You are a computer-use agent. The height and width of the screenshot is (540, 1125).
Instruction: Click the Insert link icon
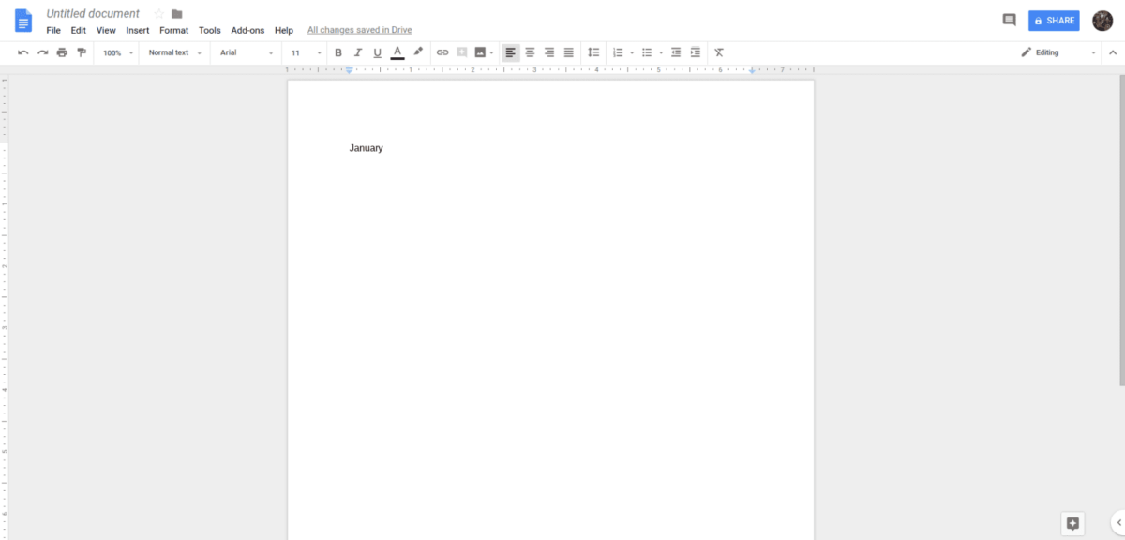pyautogui.click(x=442, y=52)
